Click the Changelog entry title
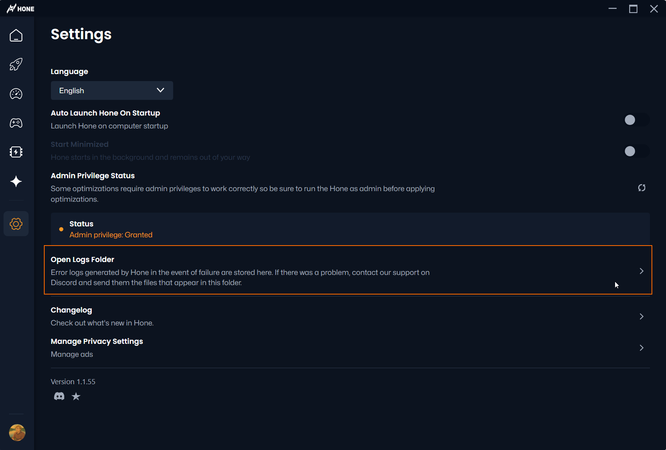The image size is (666, 450). pyautogui.click(x=71, y=310)
